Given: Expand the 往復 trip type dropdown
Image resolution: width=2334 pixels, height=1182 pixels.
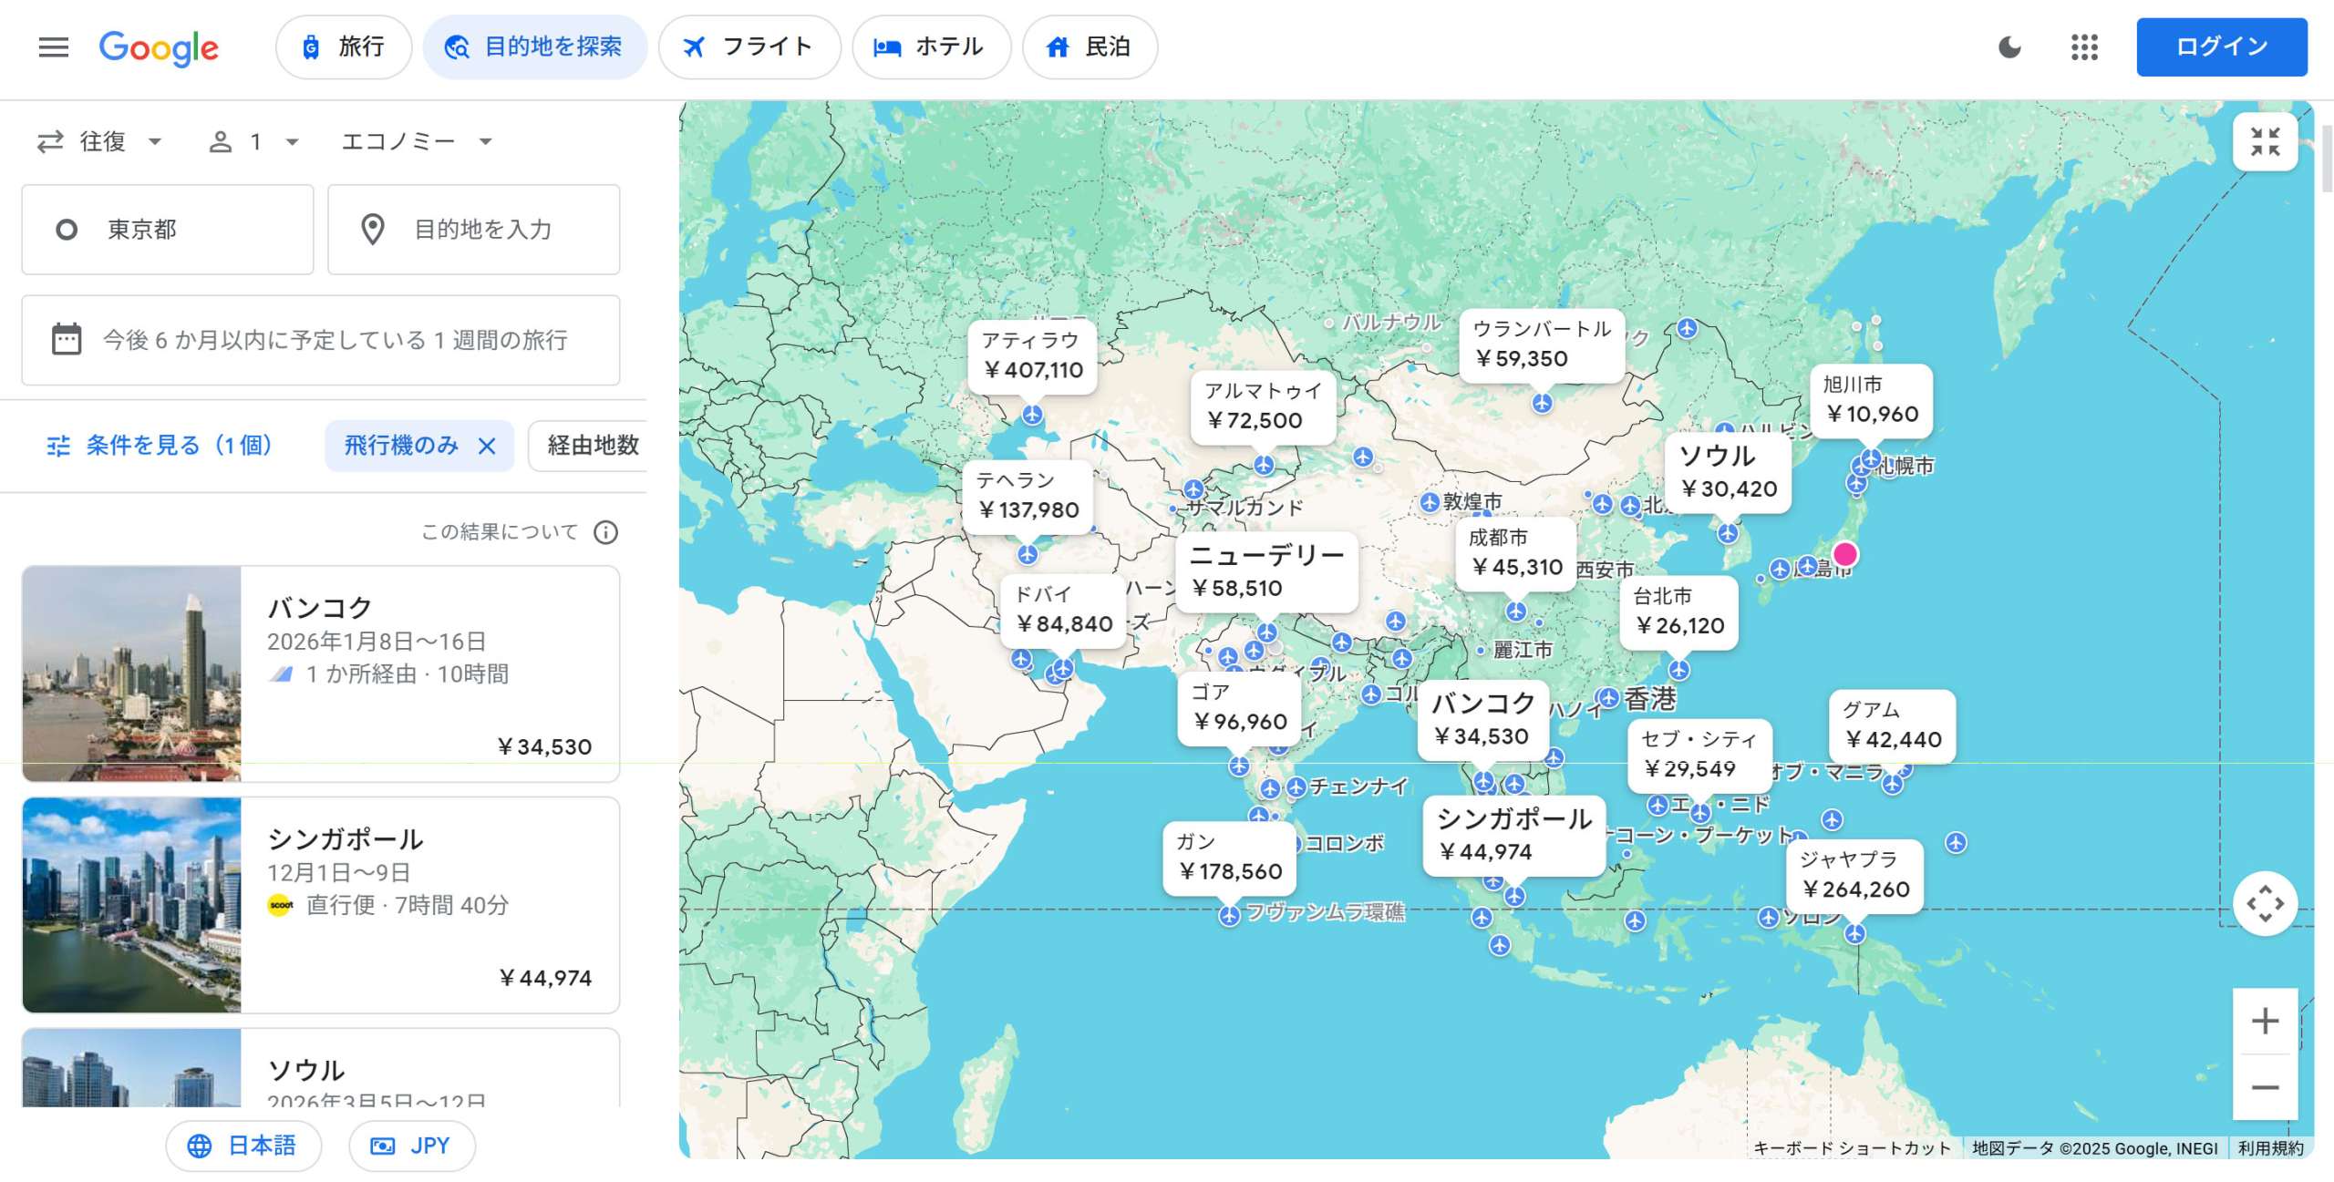Looking at the screenshot, I should [100, 142].
